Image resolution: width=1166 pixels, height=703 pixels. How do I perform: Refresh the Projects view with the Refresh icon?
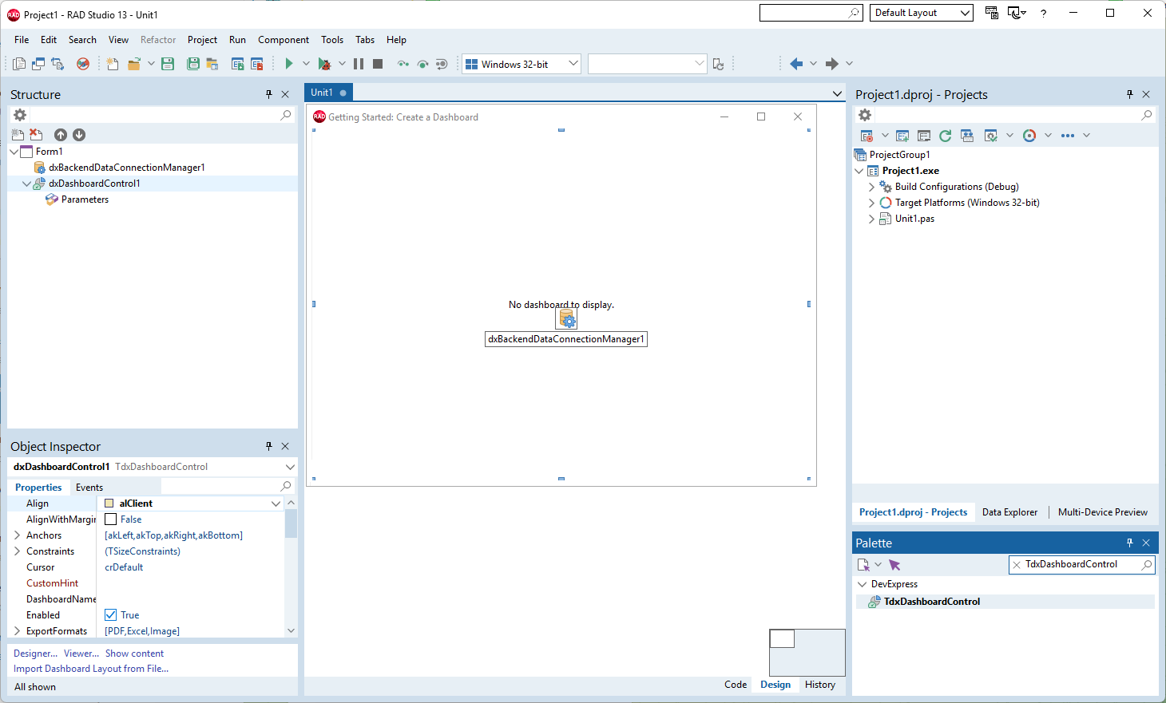pos(945,135)
